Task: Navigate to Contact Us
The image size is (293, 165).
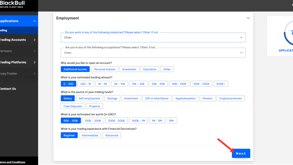Action: point(8,89)
